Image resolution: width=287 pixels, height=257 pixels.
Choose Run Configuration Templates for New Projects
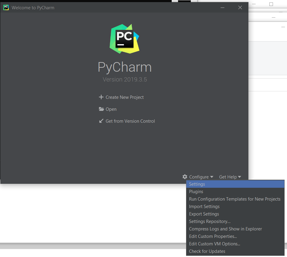[x=234, y=199]
